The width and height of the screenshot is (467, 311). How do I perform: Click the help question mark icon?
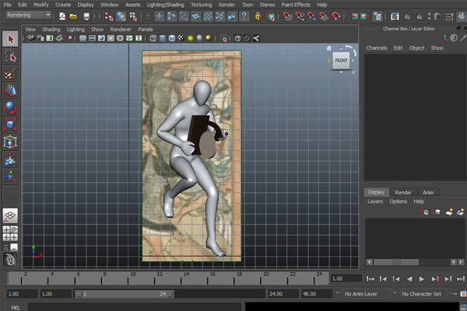(x=244, y=16)
